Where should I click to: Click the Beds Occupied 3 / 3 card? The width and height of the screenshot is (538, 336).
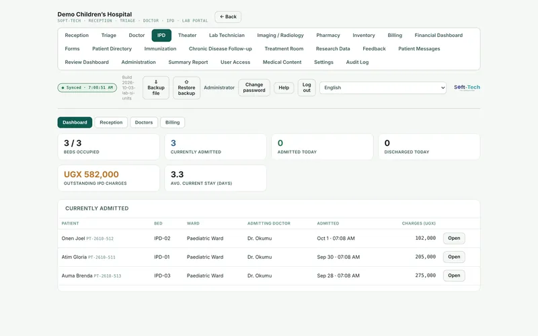point(108,146)
